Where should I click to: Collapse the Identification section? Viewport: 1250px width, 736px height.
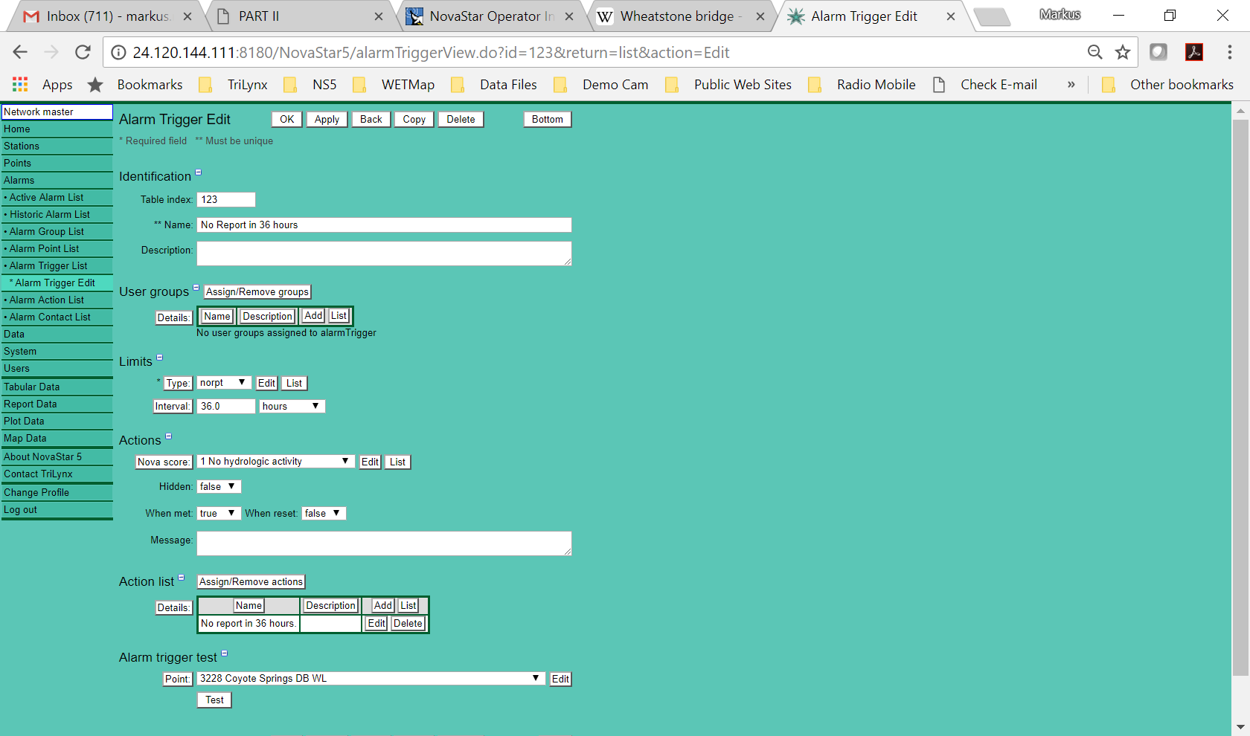(x=199, y=172)
